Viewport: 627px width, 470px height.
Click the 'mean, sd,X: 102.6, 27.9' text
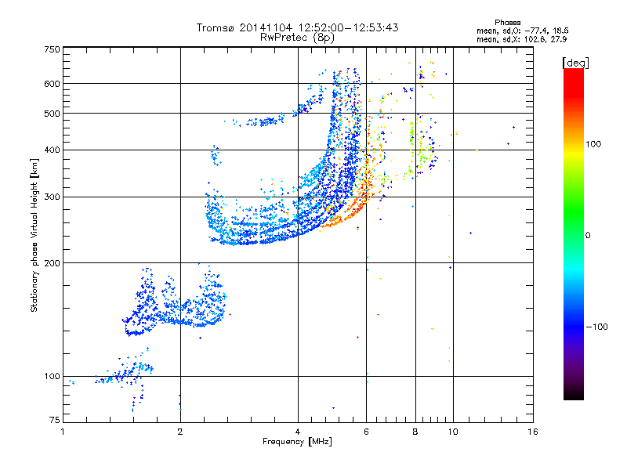tap(521, 39)
